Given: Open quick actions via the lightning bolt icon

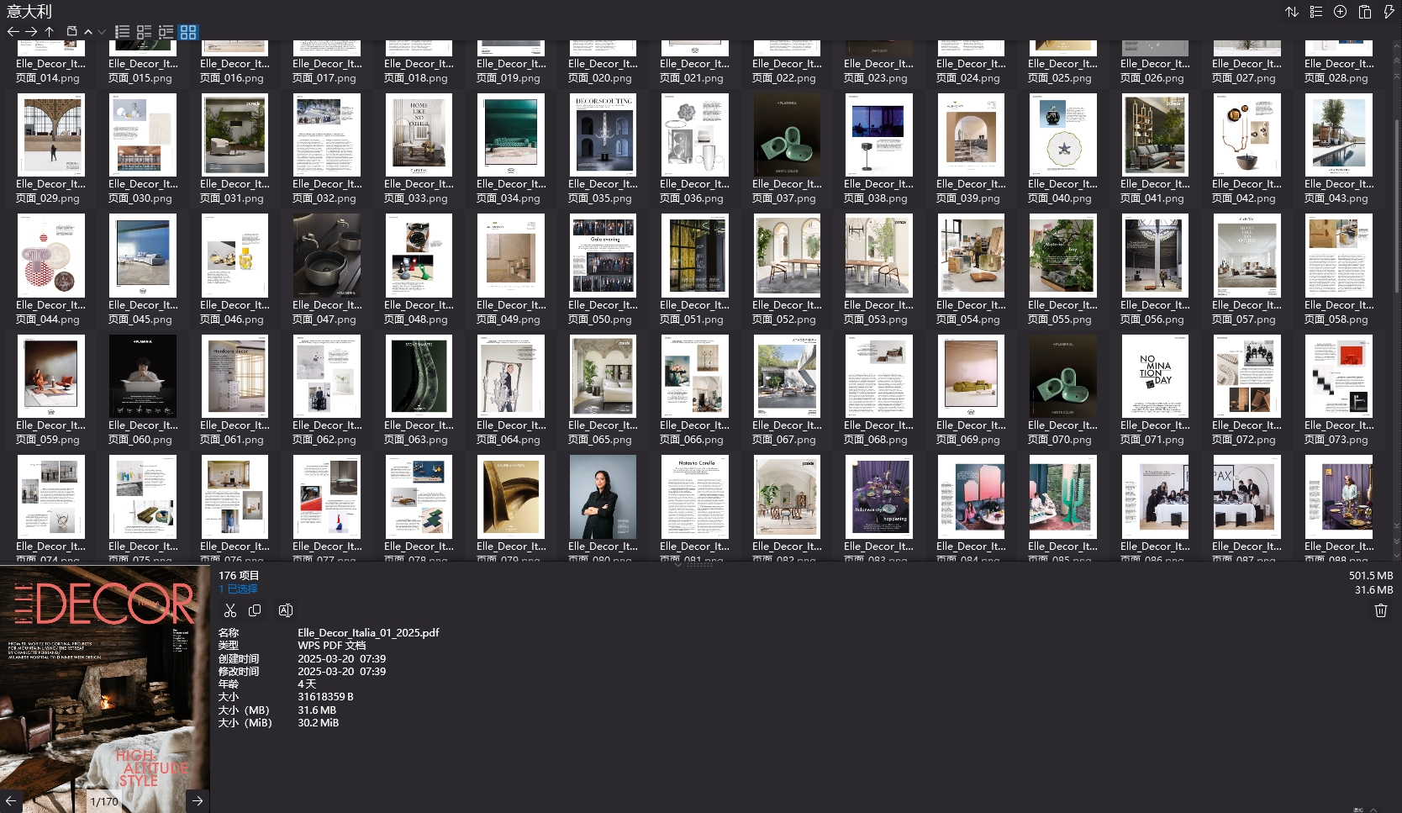Looking at the screenshot, I should [1389, 12].
